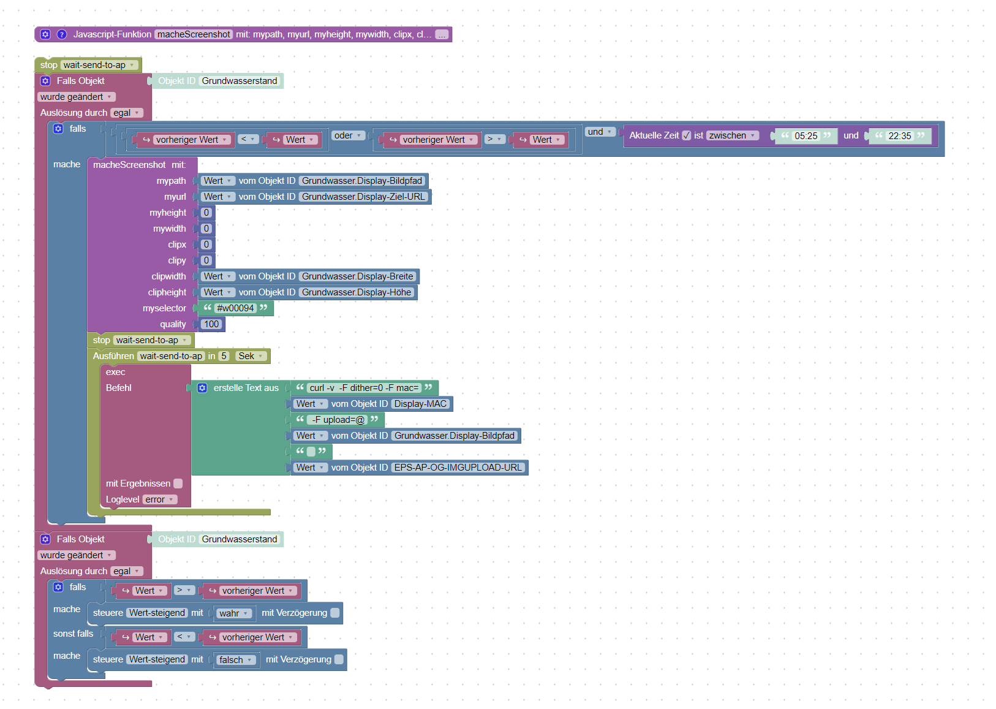The image size is (996, 709).
Task: Click the help question mark icon on the function block
Action: pos(61,34)
